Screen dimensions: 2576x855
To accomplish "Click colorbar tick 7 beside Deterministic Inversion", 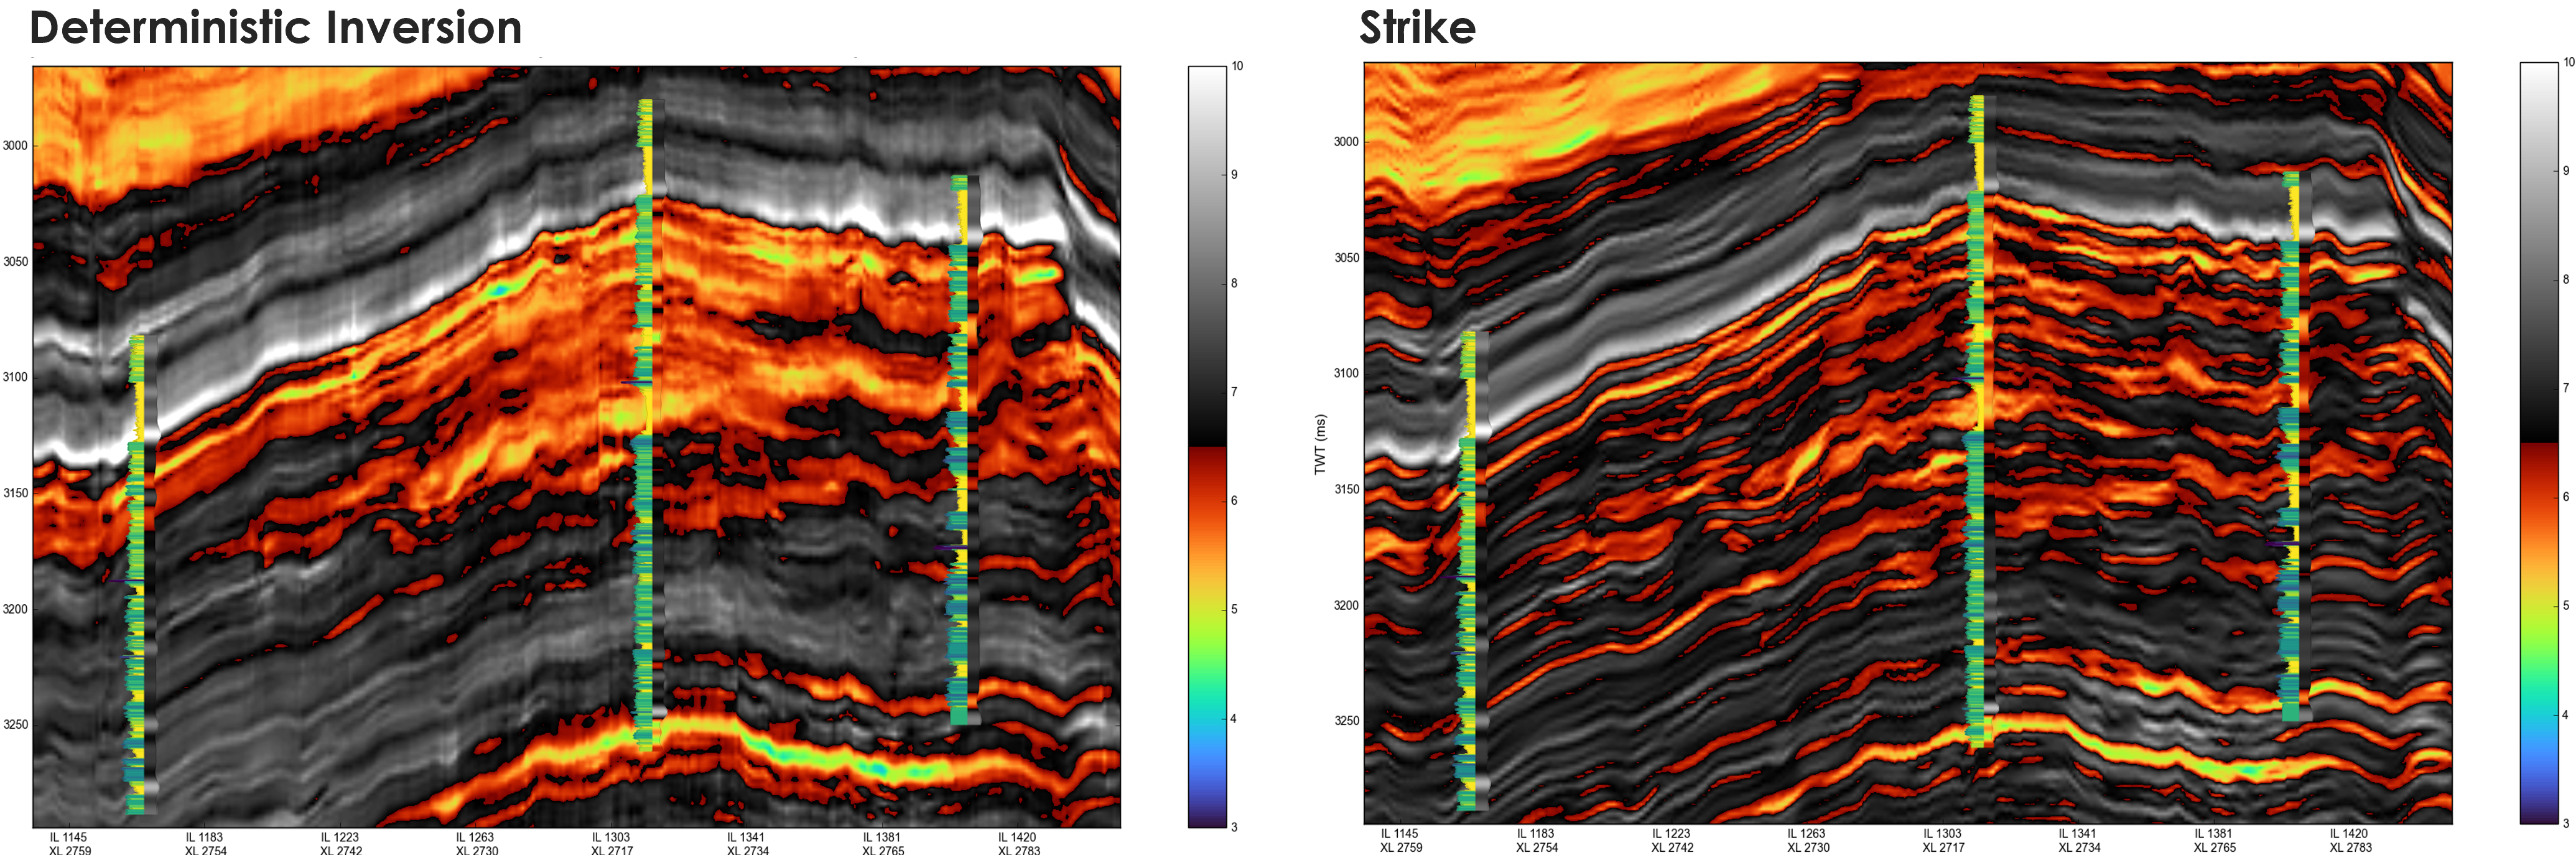I will pyautogui.click(x=1234, y=392).
